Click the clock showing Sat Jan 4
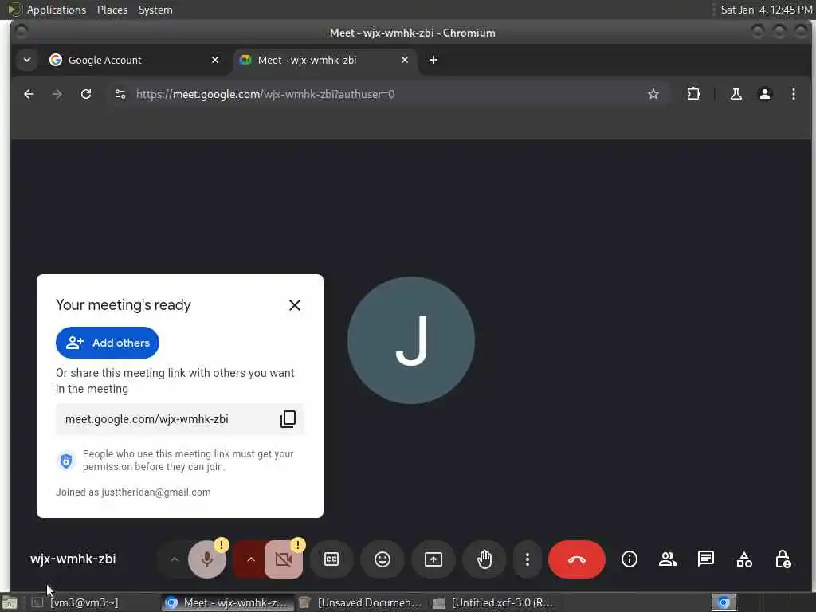The image size is (816, 612). point(766,10)
